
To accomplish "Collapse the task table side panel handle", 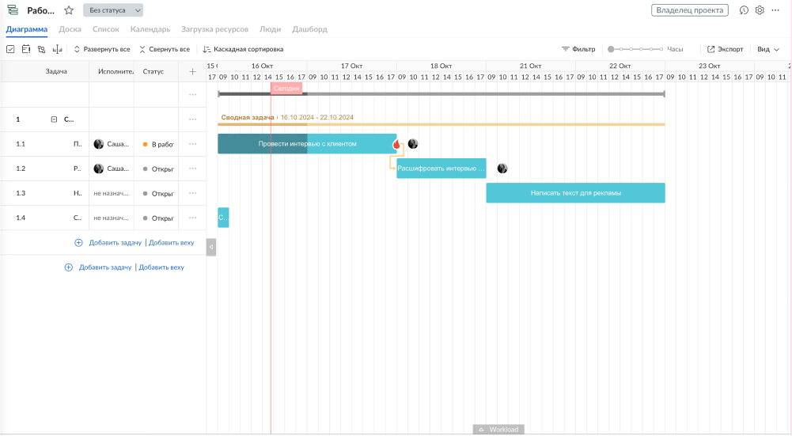I will click(210, 247).
